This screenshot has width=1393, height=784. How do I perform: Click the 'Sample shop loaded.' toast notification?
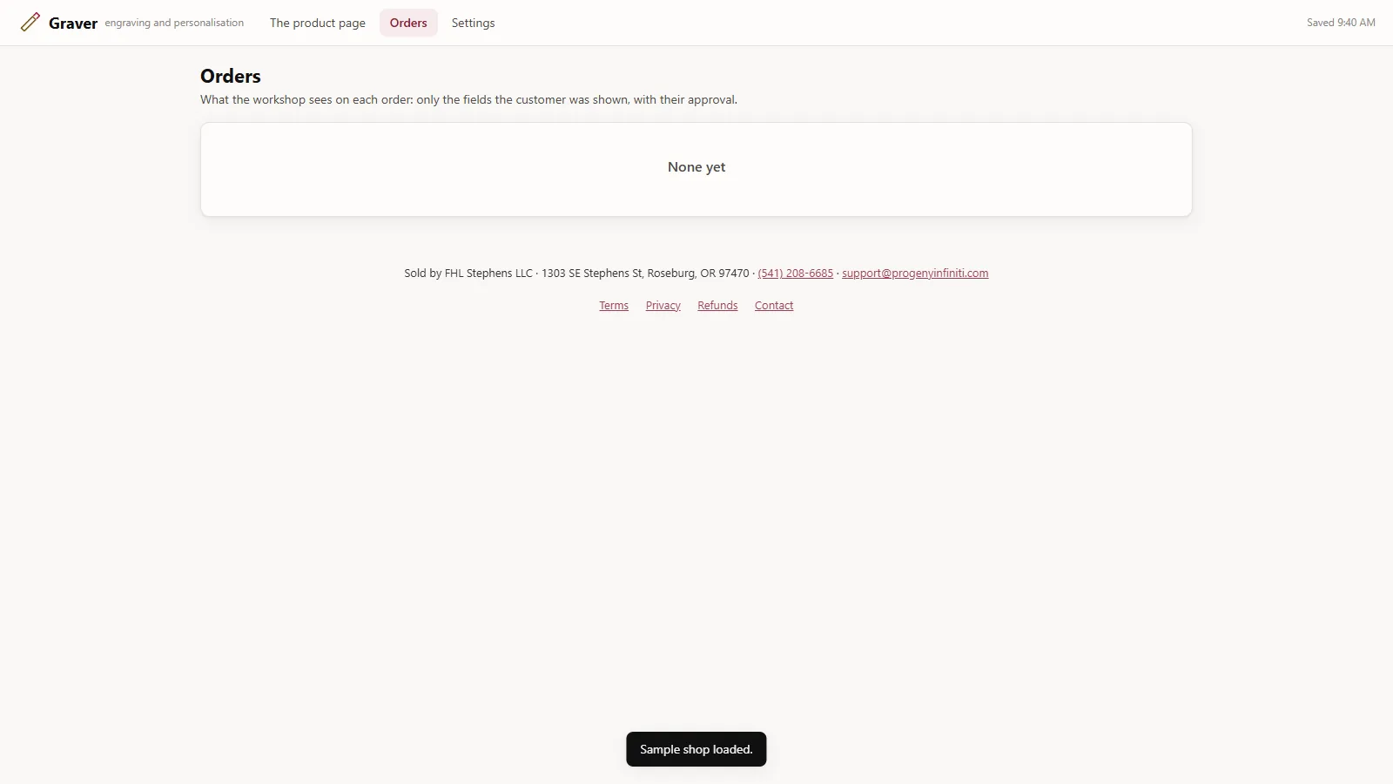pos(696,749)
